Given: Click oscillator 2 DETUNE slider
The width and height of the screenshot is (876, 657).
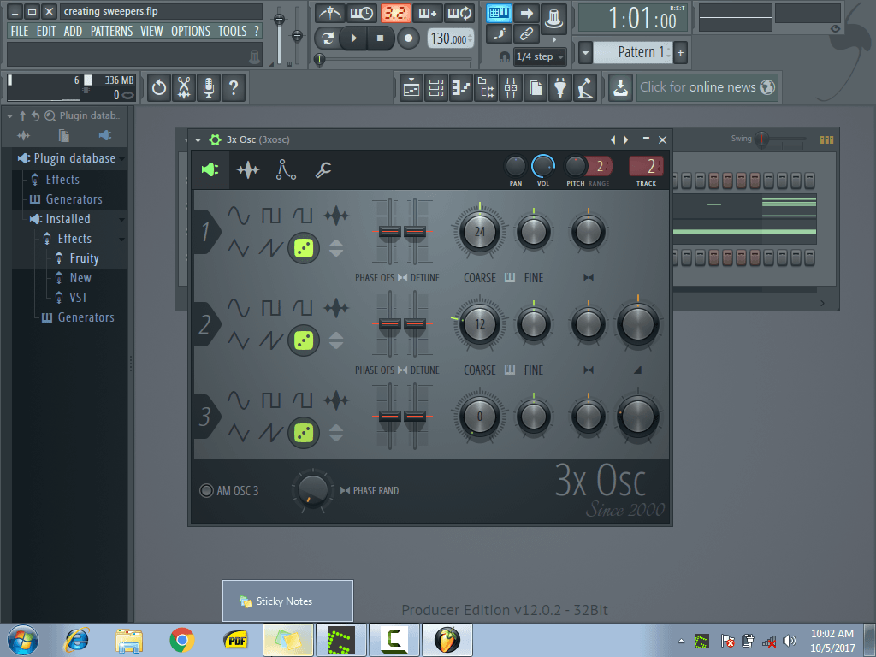Looking at the screenshot, I should pyautogui.click(x=415, y=324).
